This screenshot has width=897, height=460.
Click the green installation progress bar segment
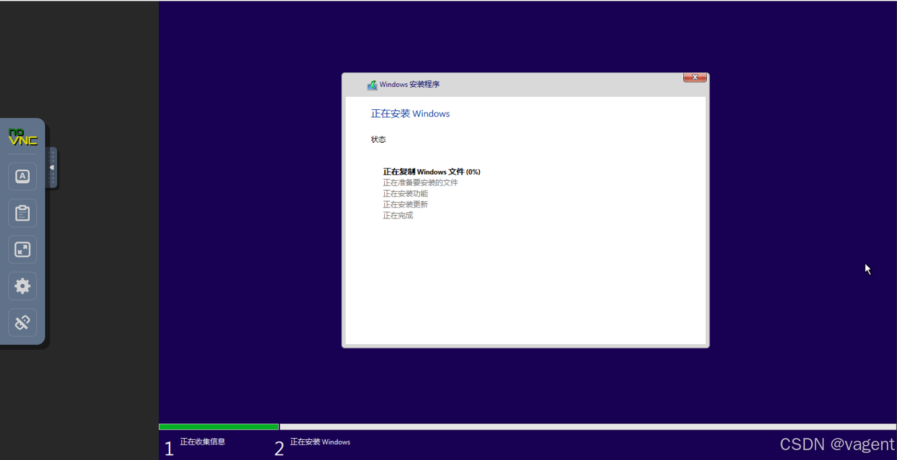(x=219, y=427)
